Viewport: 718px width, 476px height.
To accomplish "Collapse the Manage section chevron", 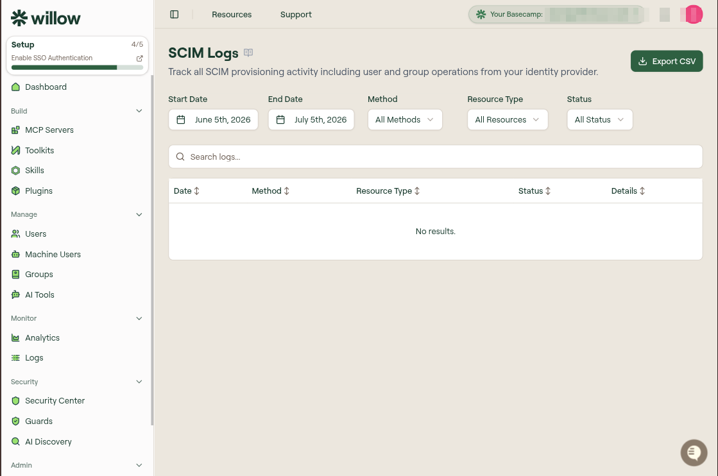I will pos(139,214).
